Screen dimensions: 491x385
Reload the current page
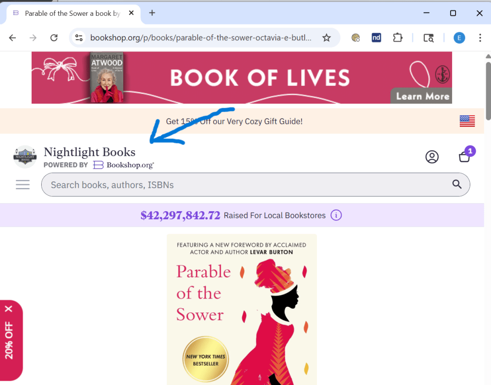(x=54, y=38)
